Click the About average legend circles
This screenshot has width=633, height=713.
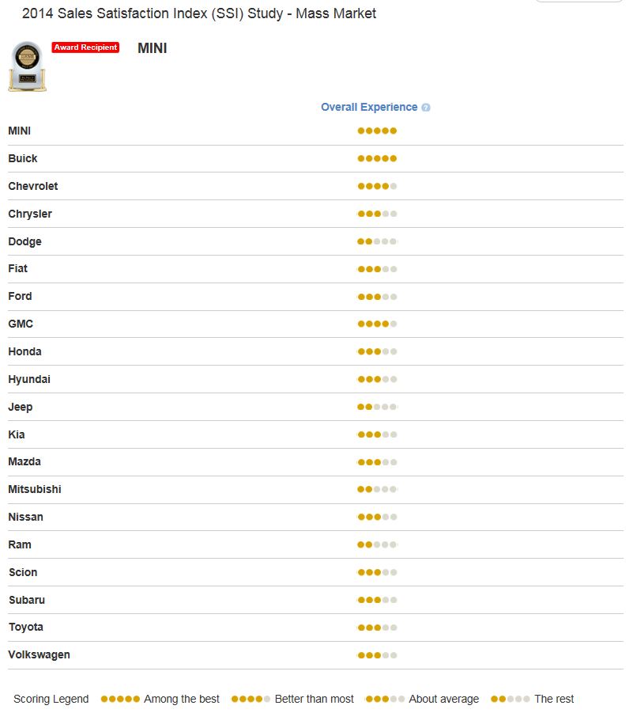click(385, 699)
